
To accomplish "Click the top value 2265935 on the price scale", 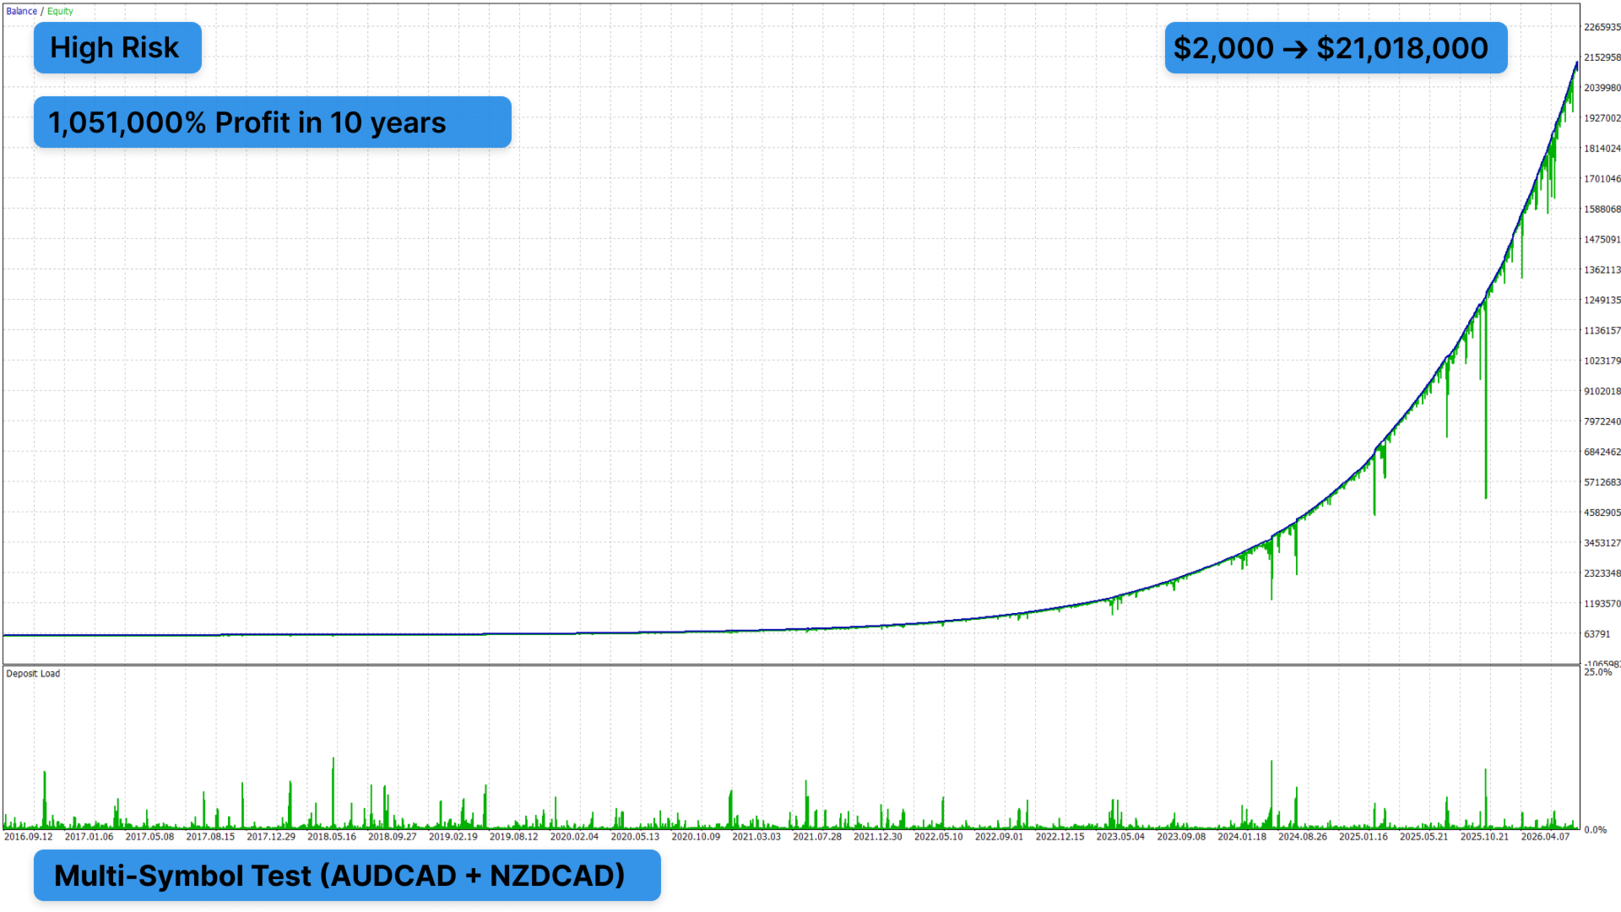I will click(1602, 27).
